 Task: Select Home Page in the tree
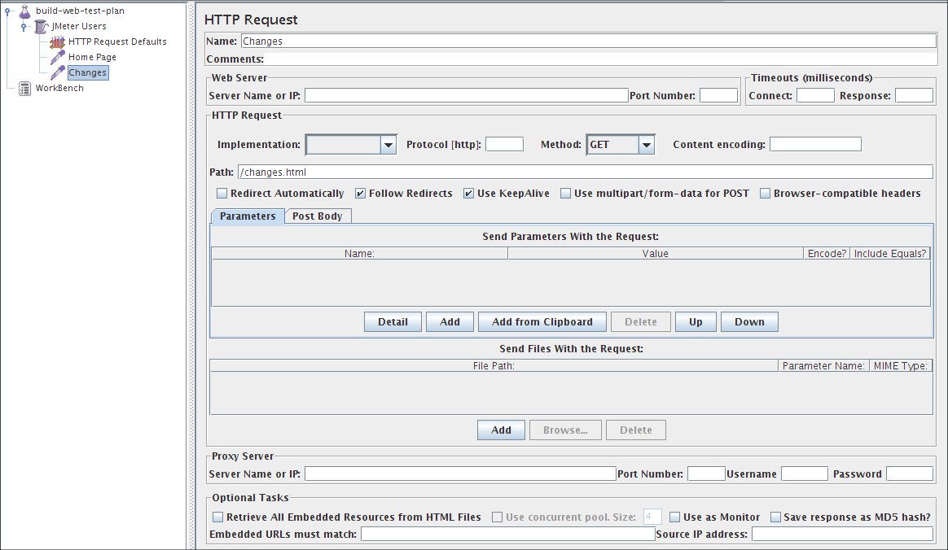[x=92, y=58]
